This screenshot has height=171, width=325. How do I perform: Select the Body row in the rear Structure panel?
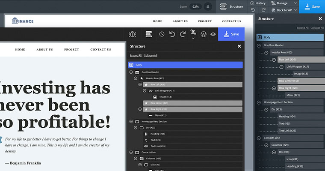click(x=290, y=37)
